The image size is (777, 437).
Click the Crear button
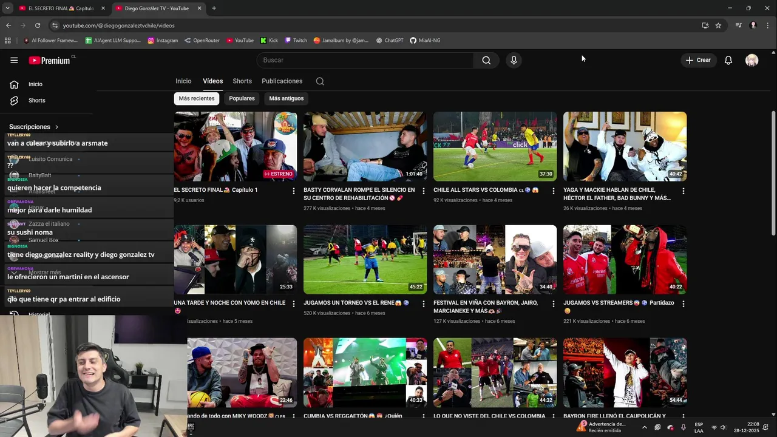698,60
